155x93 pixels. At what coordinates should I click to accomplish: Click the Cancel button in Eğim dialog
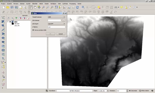(61, 34)
